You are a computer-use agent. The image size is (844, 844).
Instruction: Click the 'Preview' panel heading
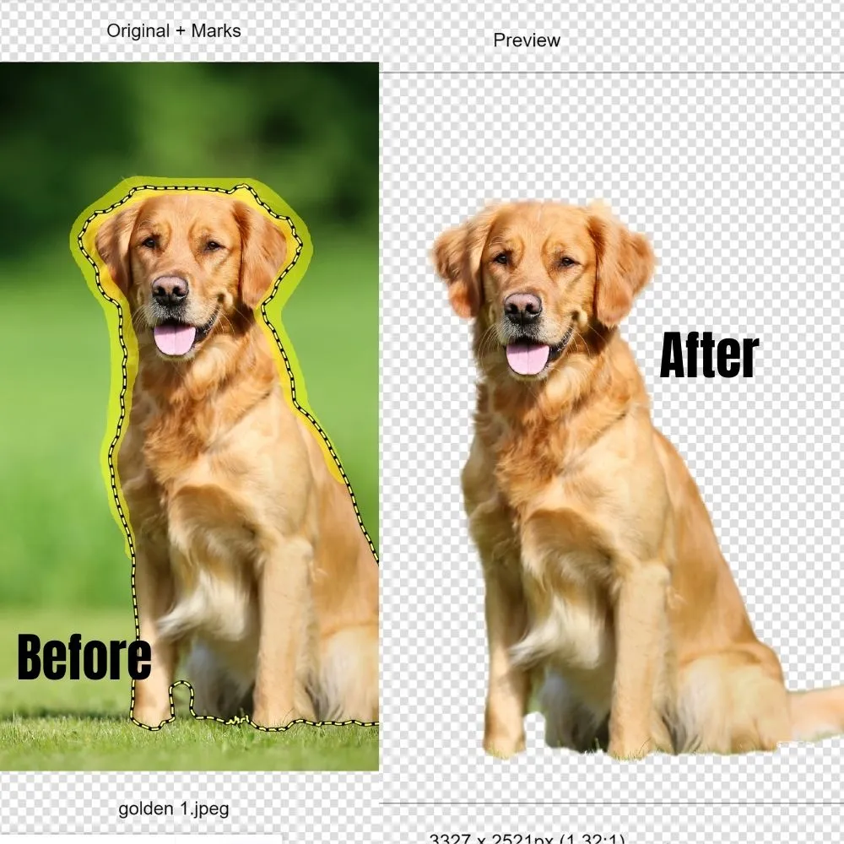point(527,40)
